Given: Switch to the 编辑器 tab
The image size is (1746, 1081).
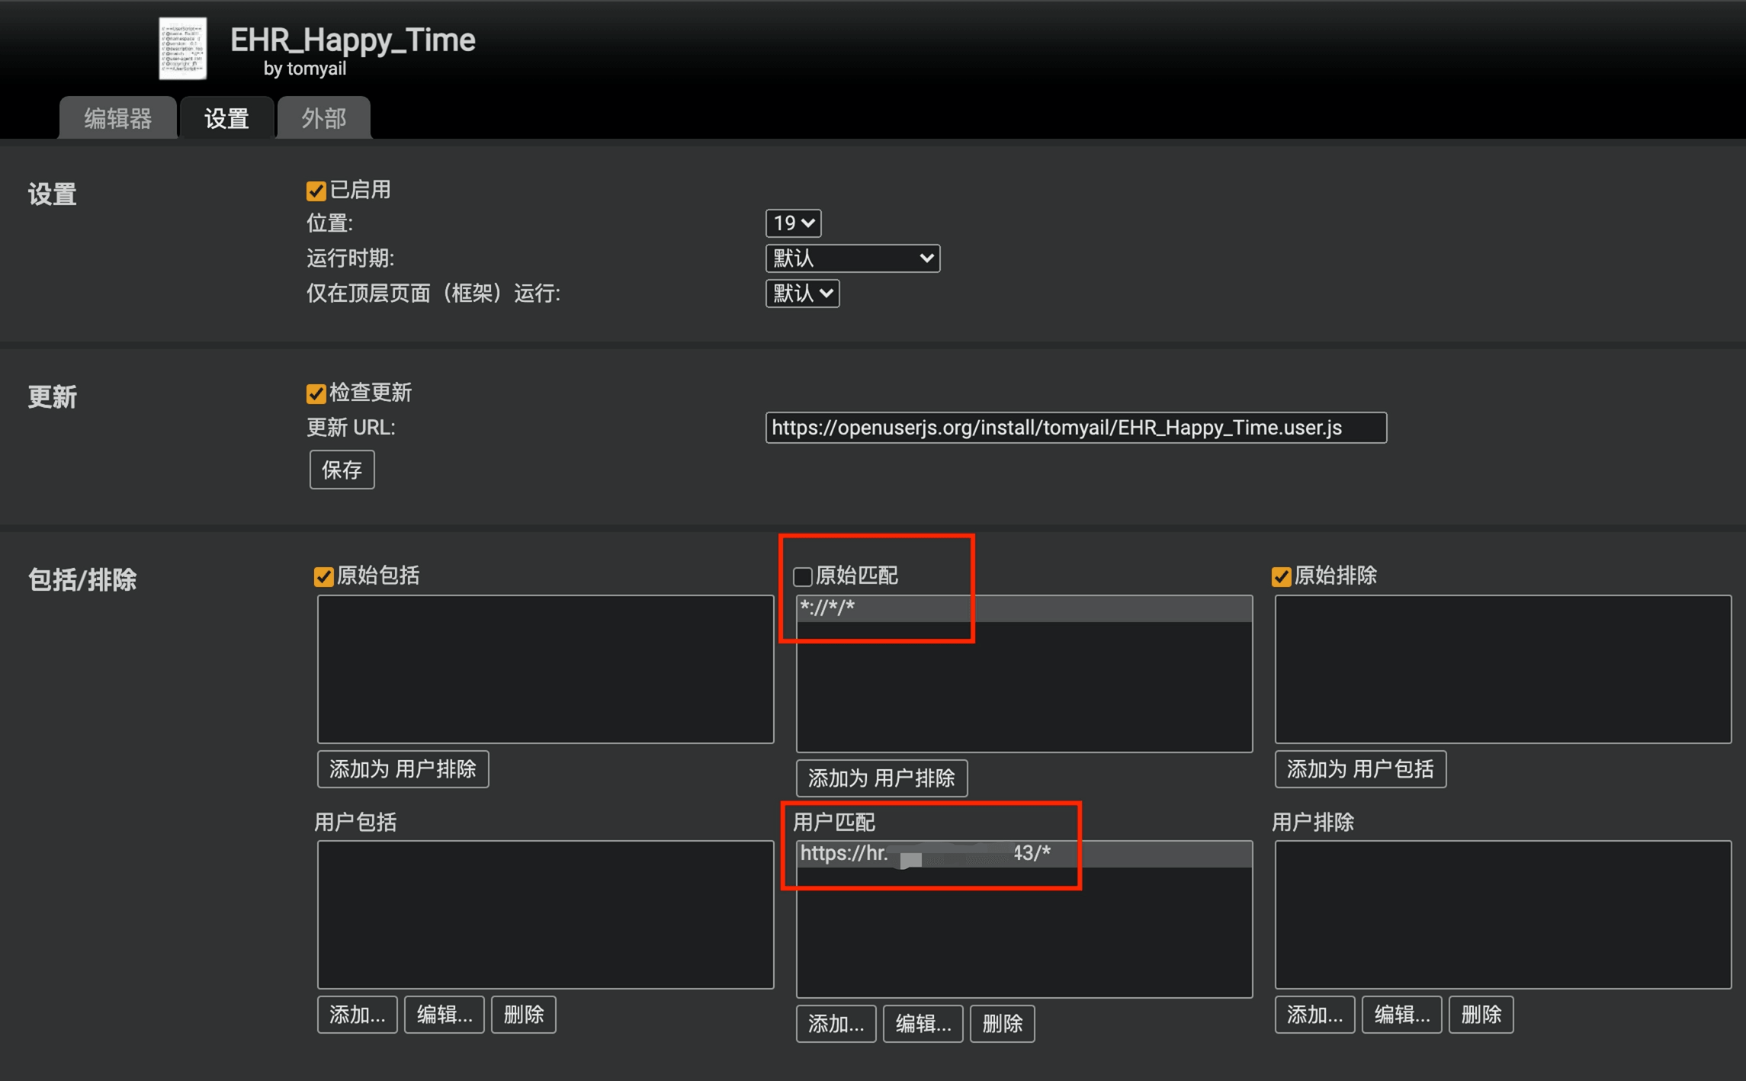Looking at the screenshot, I should click(x=117, y=118).
